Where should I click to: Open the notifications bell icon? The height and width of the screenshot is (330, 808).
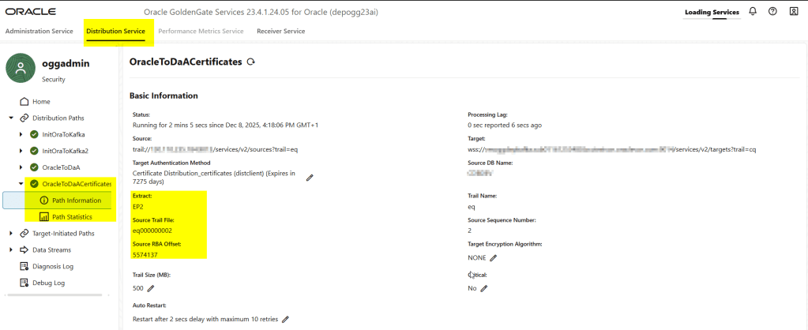pyautogui.click(x=753, y=12)
